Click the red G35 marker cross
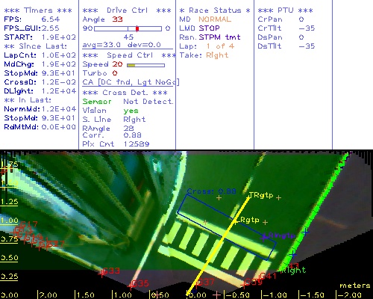 (131, 286)
